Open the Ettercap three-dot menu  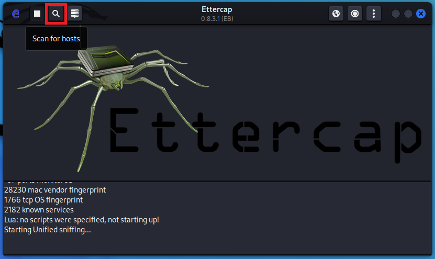click(374, 14)
